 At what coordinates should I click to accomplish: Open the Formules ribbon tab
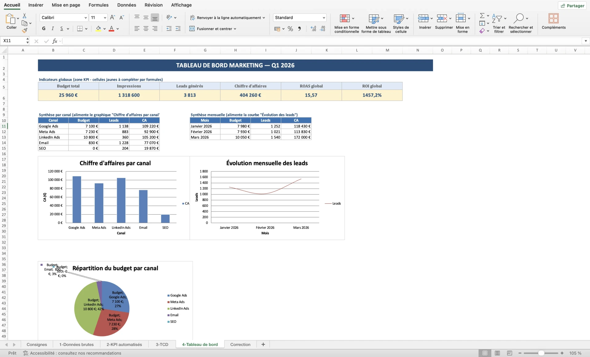tap(98, 5)
